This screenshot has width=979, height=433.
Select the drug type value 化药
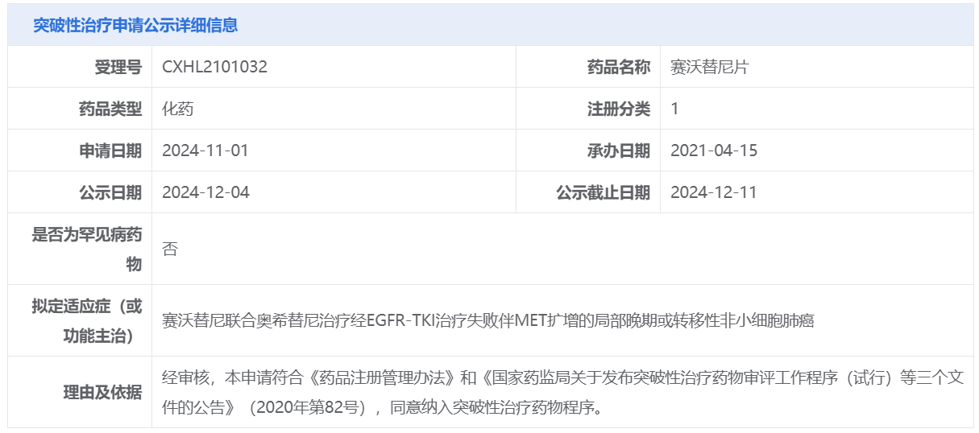click(178, 109)
